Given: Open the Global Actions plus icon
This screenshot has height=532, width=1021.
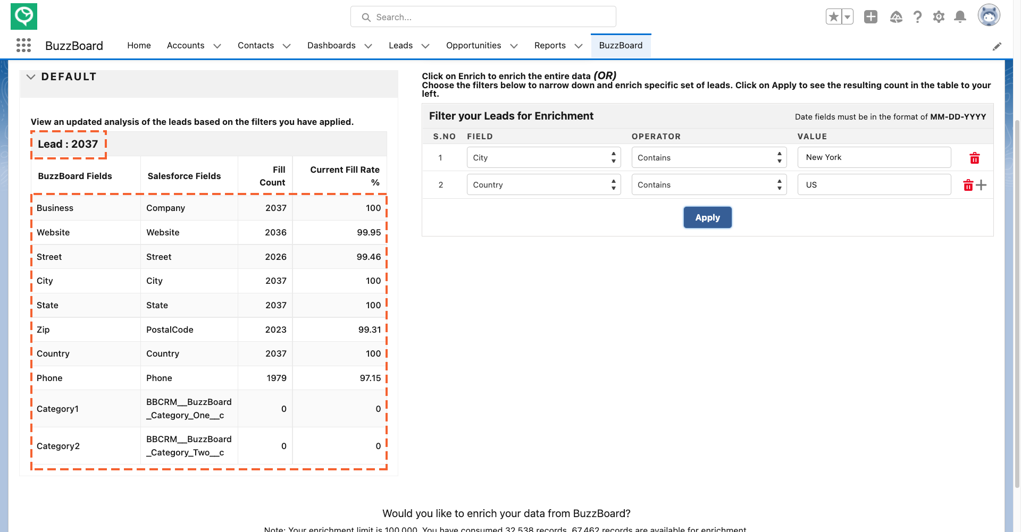Looking at the screenshot, I should (x=871, y=17).
